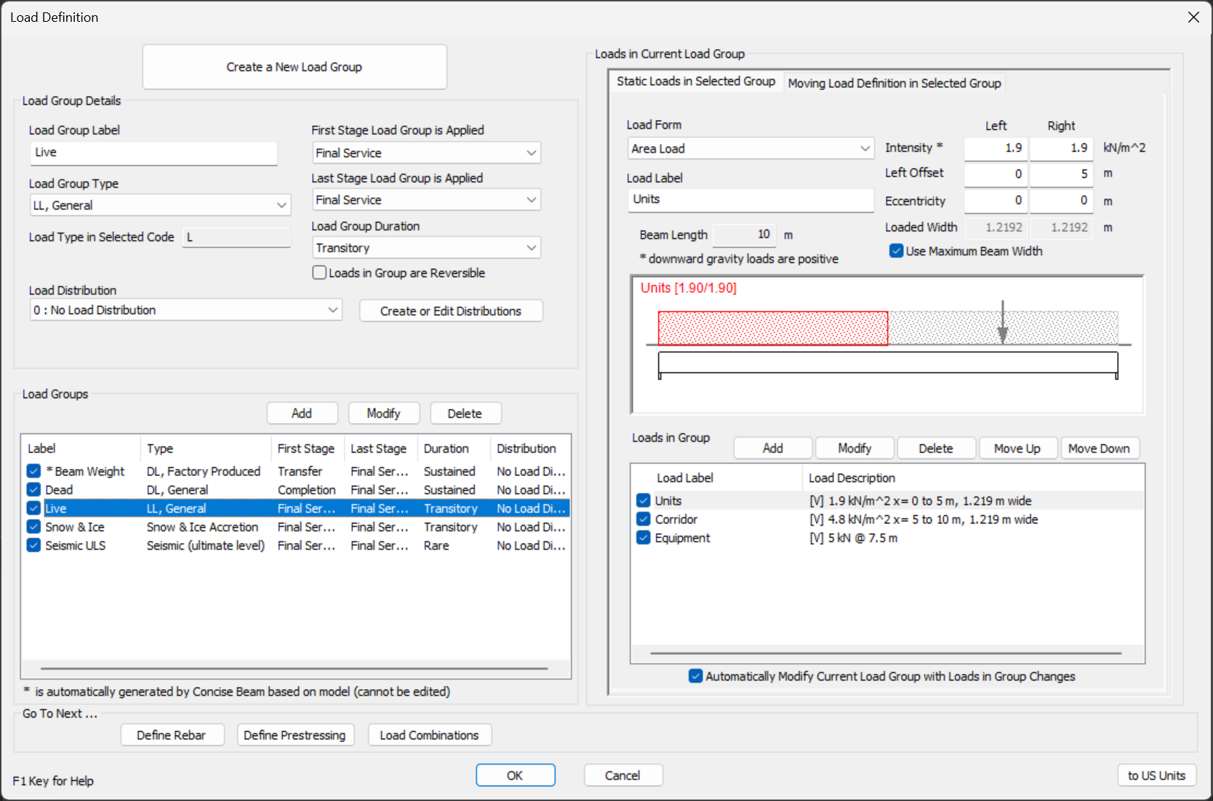Image resolution: width=1213 pixels, height=801 pixels.
Task: Disable Use Maximum Beam Width option
Action: [897, 251]
